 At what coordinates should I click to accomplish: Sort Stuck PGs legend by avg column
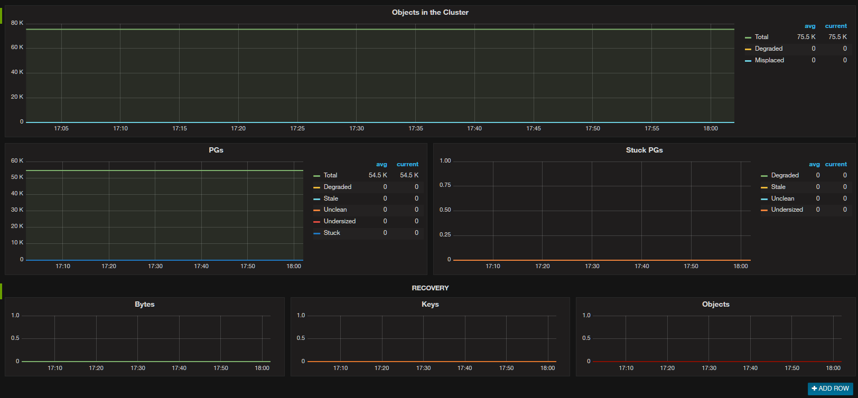pos(814,164)
